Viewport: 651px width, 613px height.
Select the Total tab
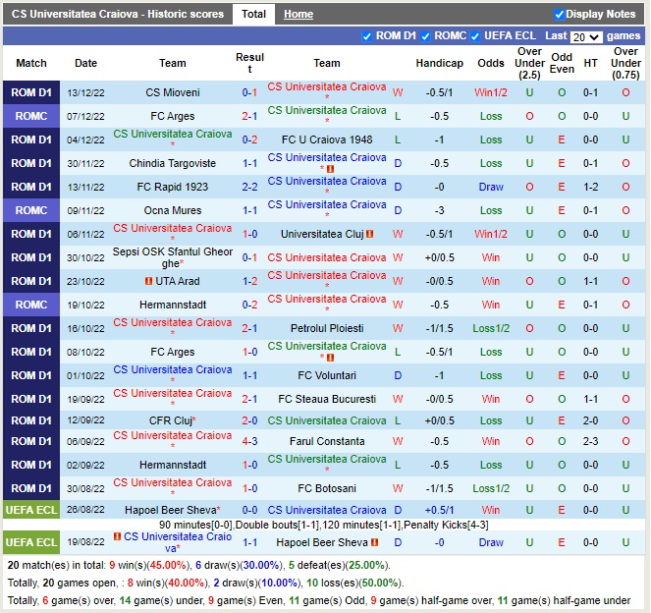253,15
